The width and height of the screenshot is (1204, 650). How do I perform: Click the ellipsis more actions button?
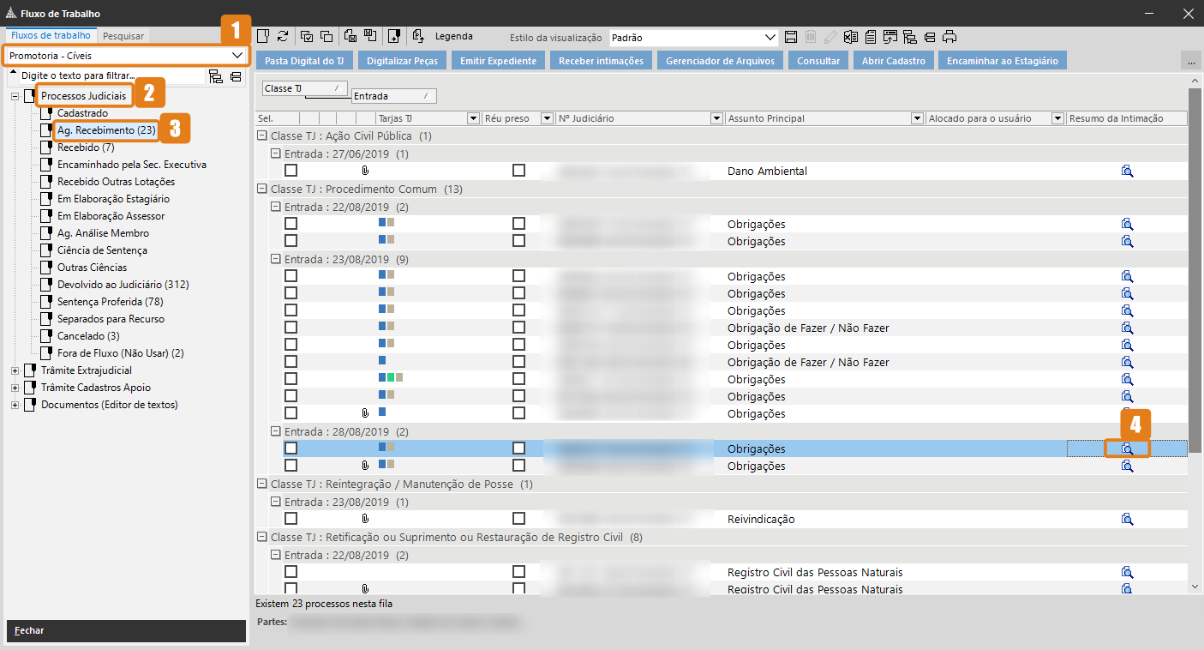pos(1189,61)
